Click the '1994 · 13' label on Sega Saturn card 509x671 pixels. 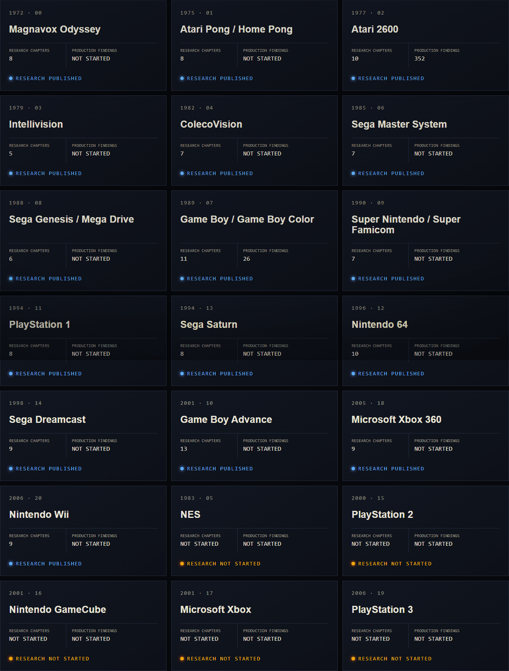tap(196, 308)
